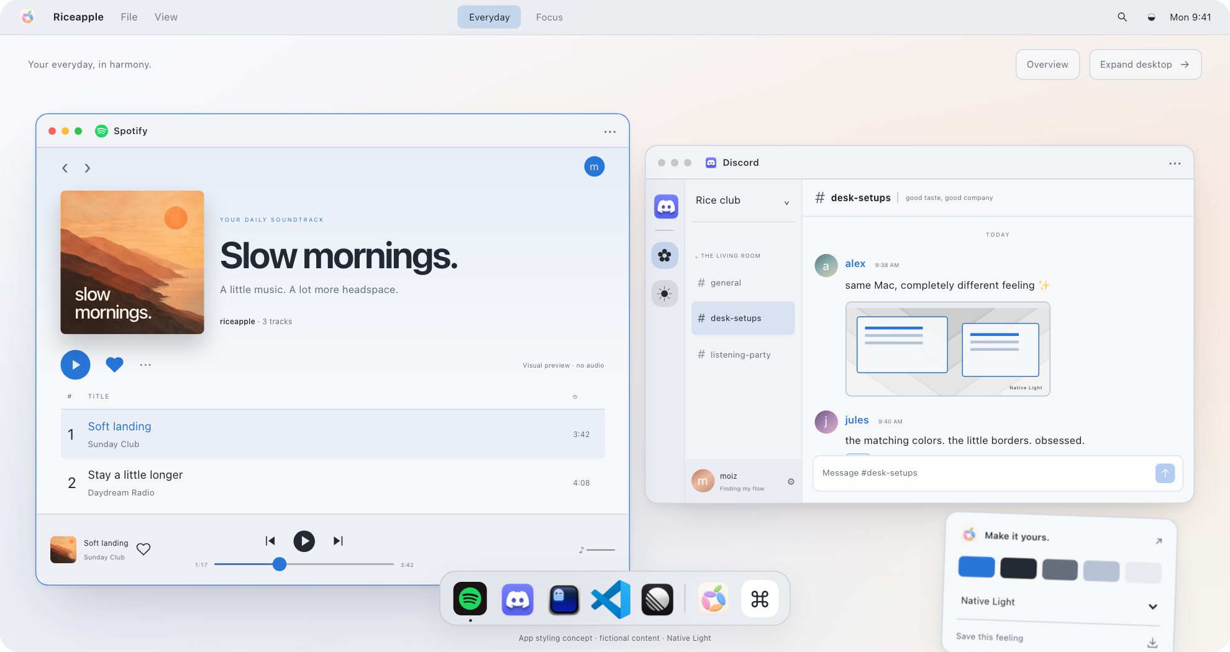Open the Finder-style icon in dock
Viewport: 1230px width, 652px height.
pos(564,600)
